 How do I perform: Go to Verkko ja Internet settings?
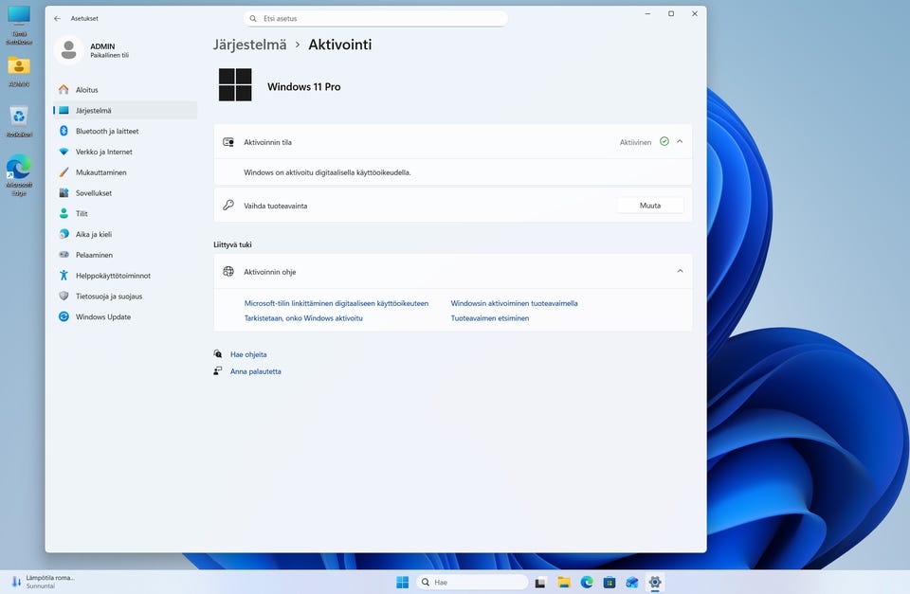(125, 152)
